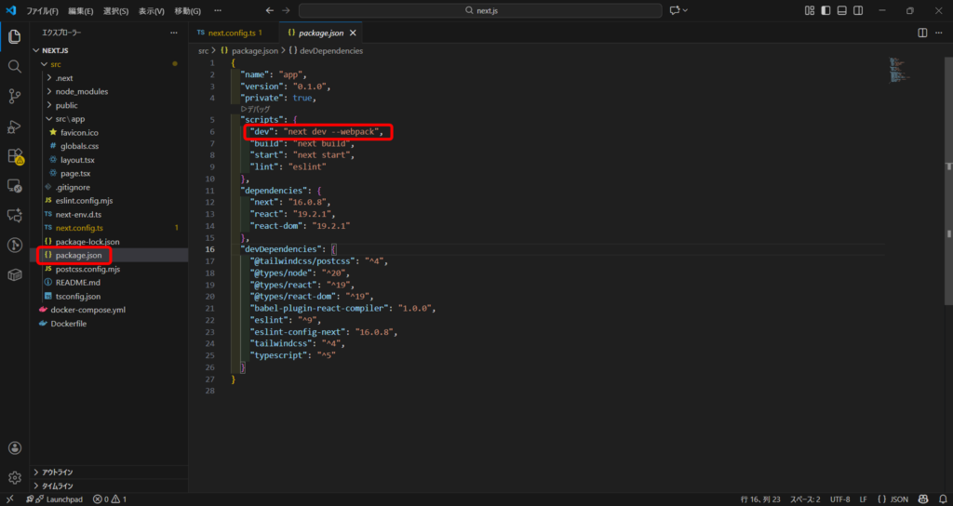Screen dimensions: 953x506
Task: Open the Source Control view
Action: (14, 97)
